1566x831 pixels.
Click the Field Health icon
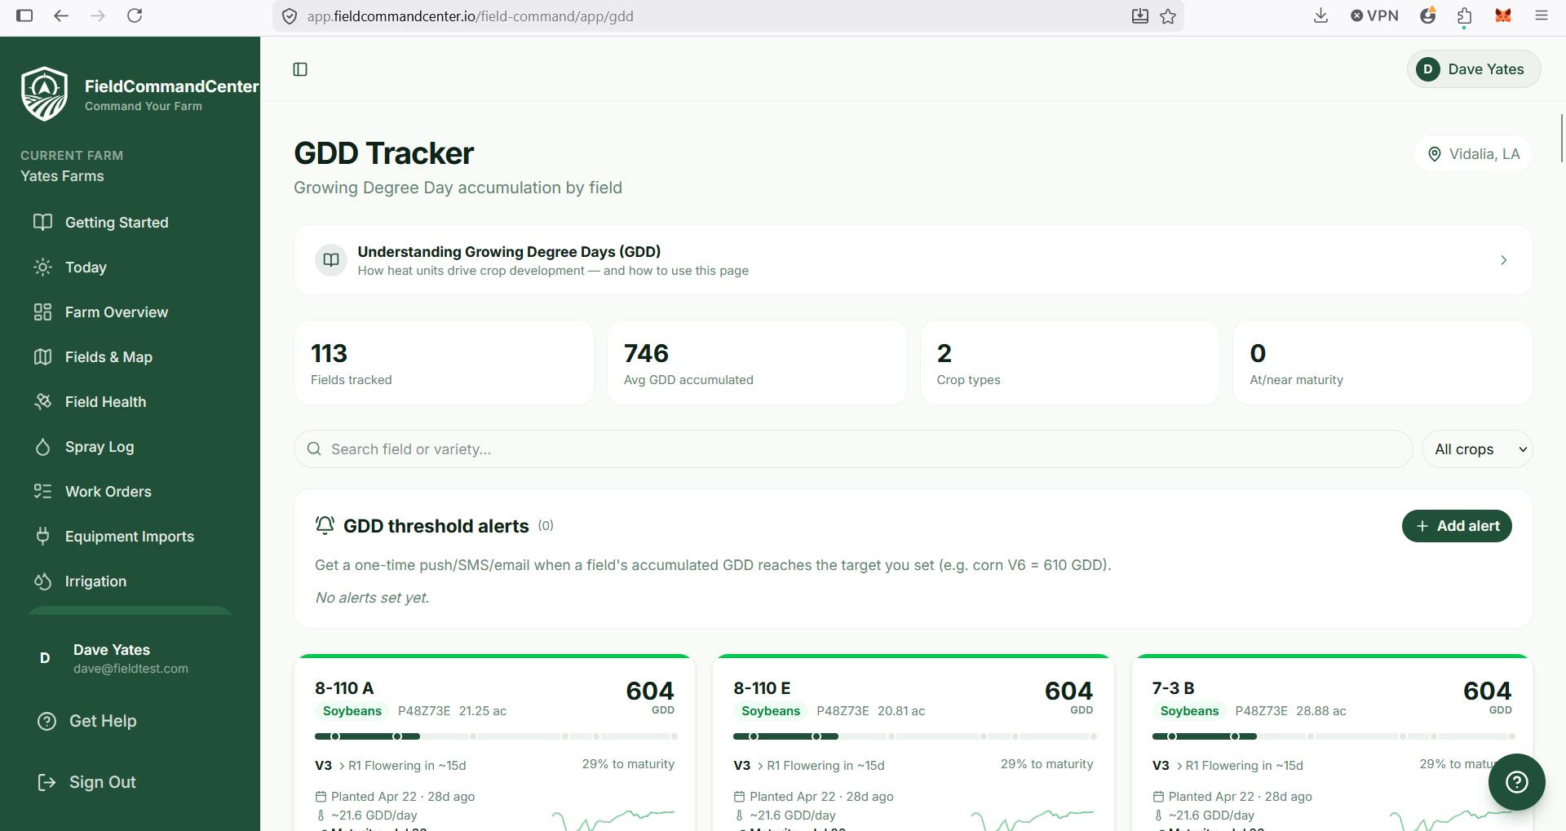click(x=42, y=401)
